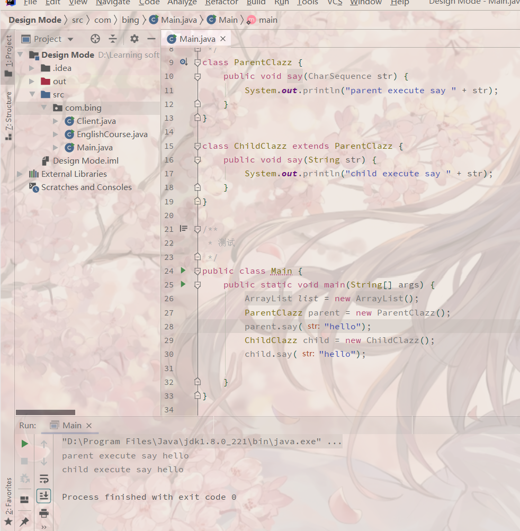This screenshot has height=531, width=520.
Task: Expand EnglishCourse.java node
Action: [x=56, y=134]
